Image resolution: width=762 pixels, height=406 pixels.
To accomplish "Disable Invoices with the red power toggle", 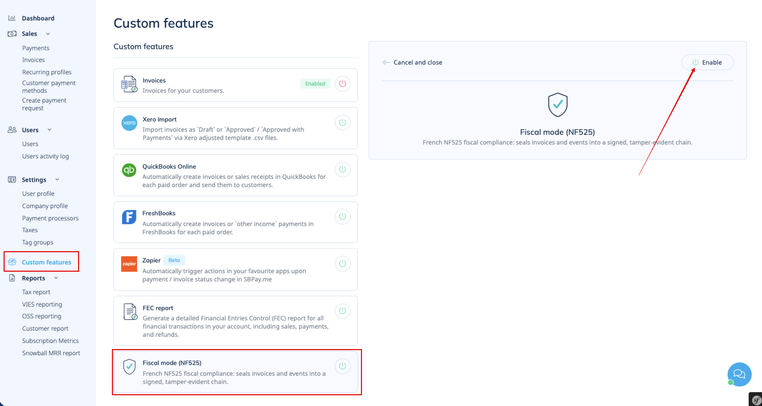I will [342, 84].
